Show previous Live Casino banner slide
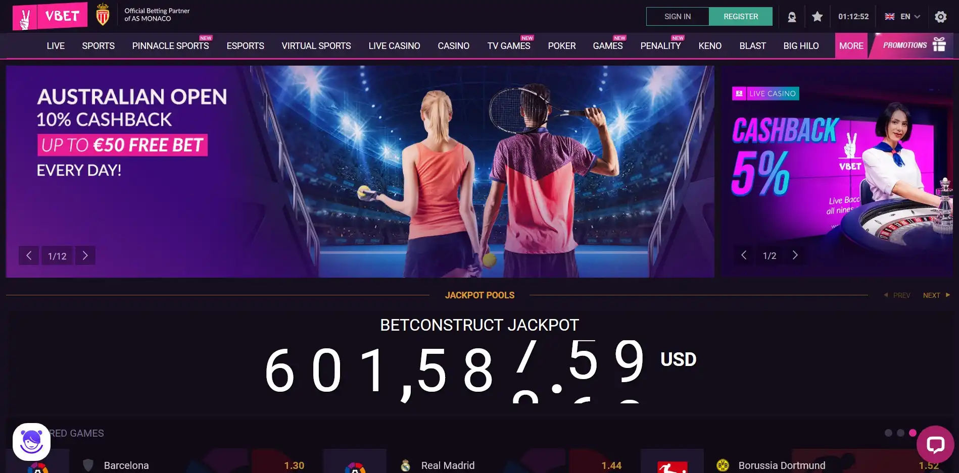959x473 pixels. point(744,255)
